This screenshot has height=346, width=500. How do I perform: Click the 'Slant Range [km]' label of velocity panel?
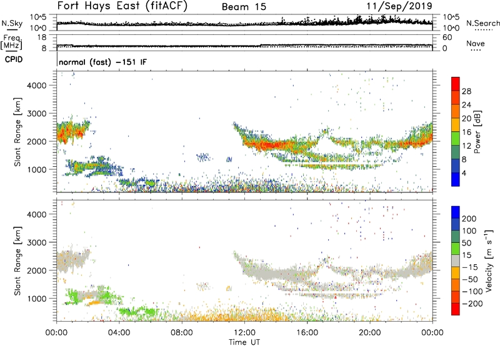tap(17, 260)
